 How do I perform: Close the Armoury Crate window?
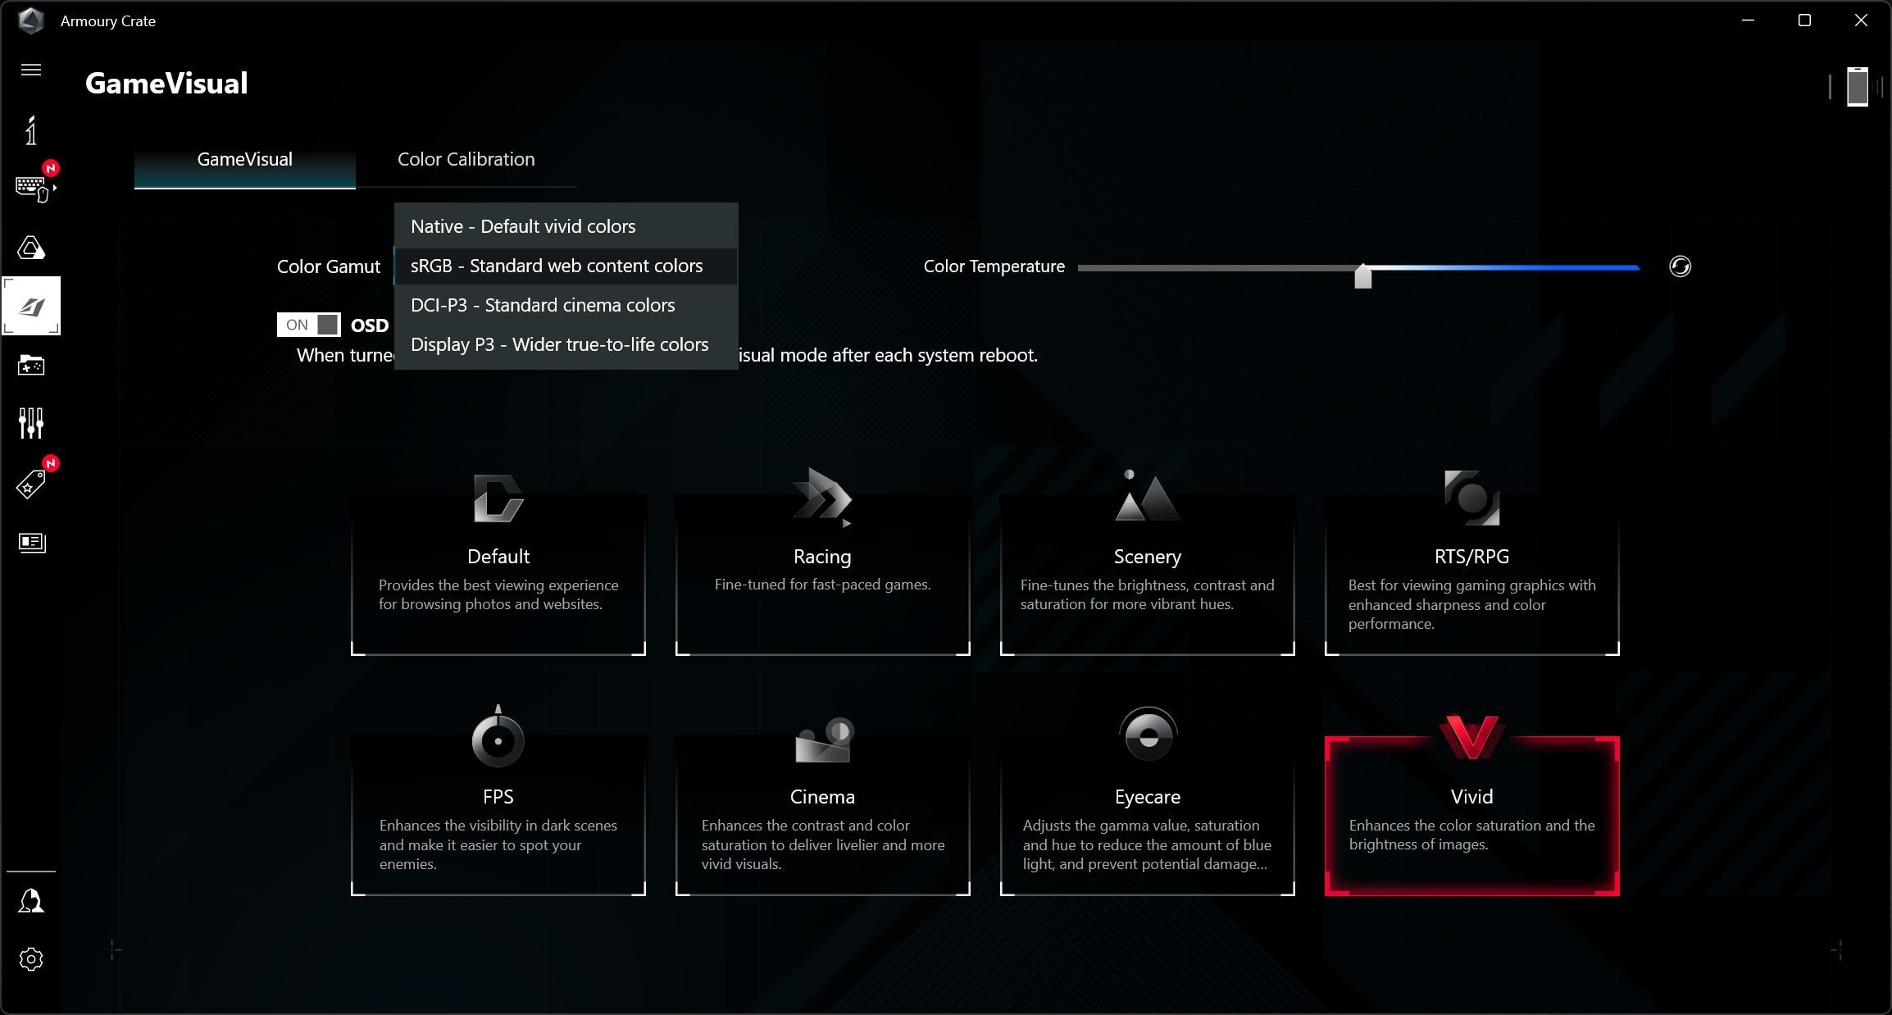pyautogui.click(x=1861, y=20)
